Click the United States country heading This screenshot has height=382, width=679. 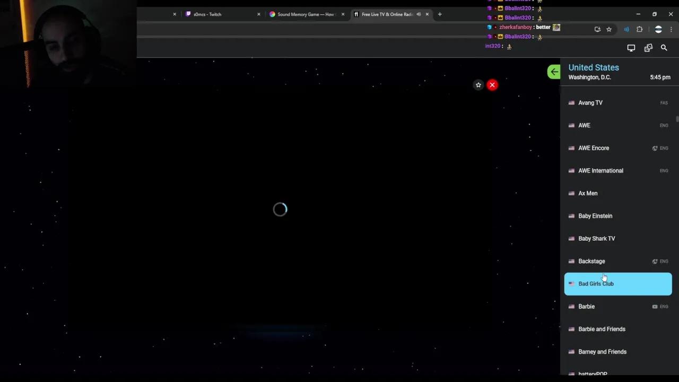594,67
